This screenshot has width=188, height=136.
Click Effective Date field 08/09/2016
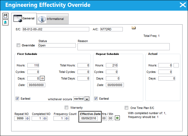(x=89, y=118)
